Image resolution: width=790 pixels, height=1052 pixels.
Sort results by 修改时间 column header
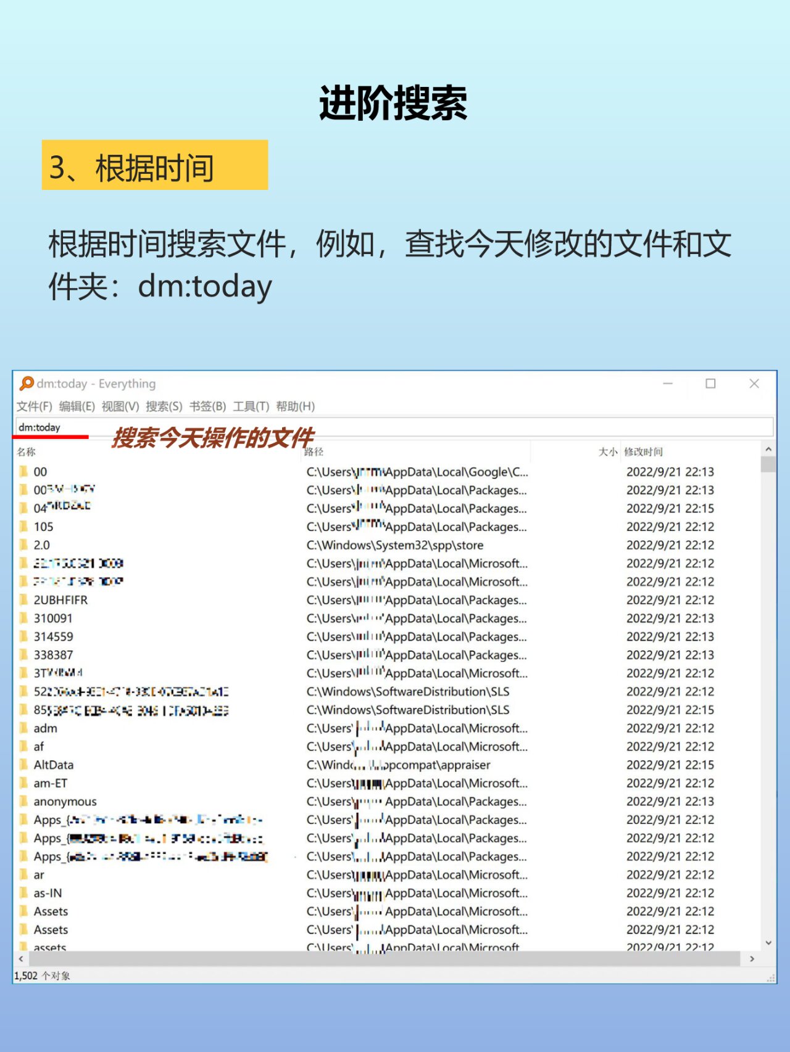click(x=643, y=452)
